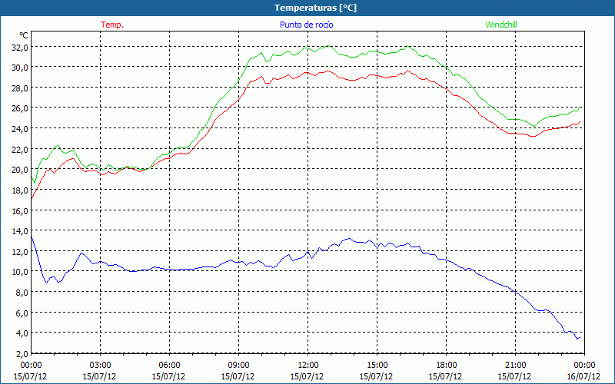Click the 12,0 y-axis value

click(20, 252)
